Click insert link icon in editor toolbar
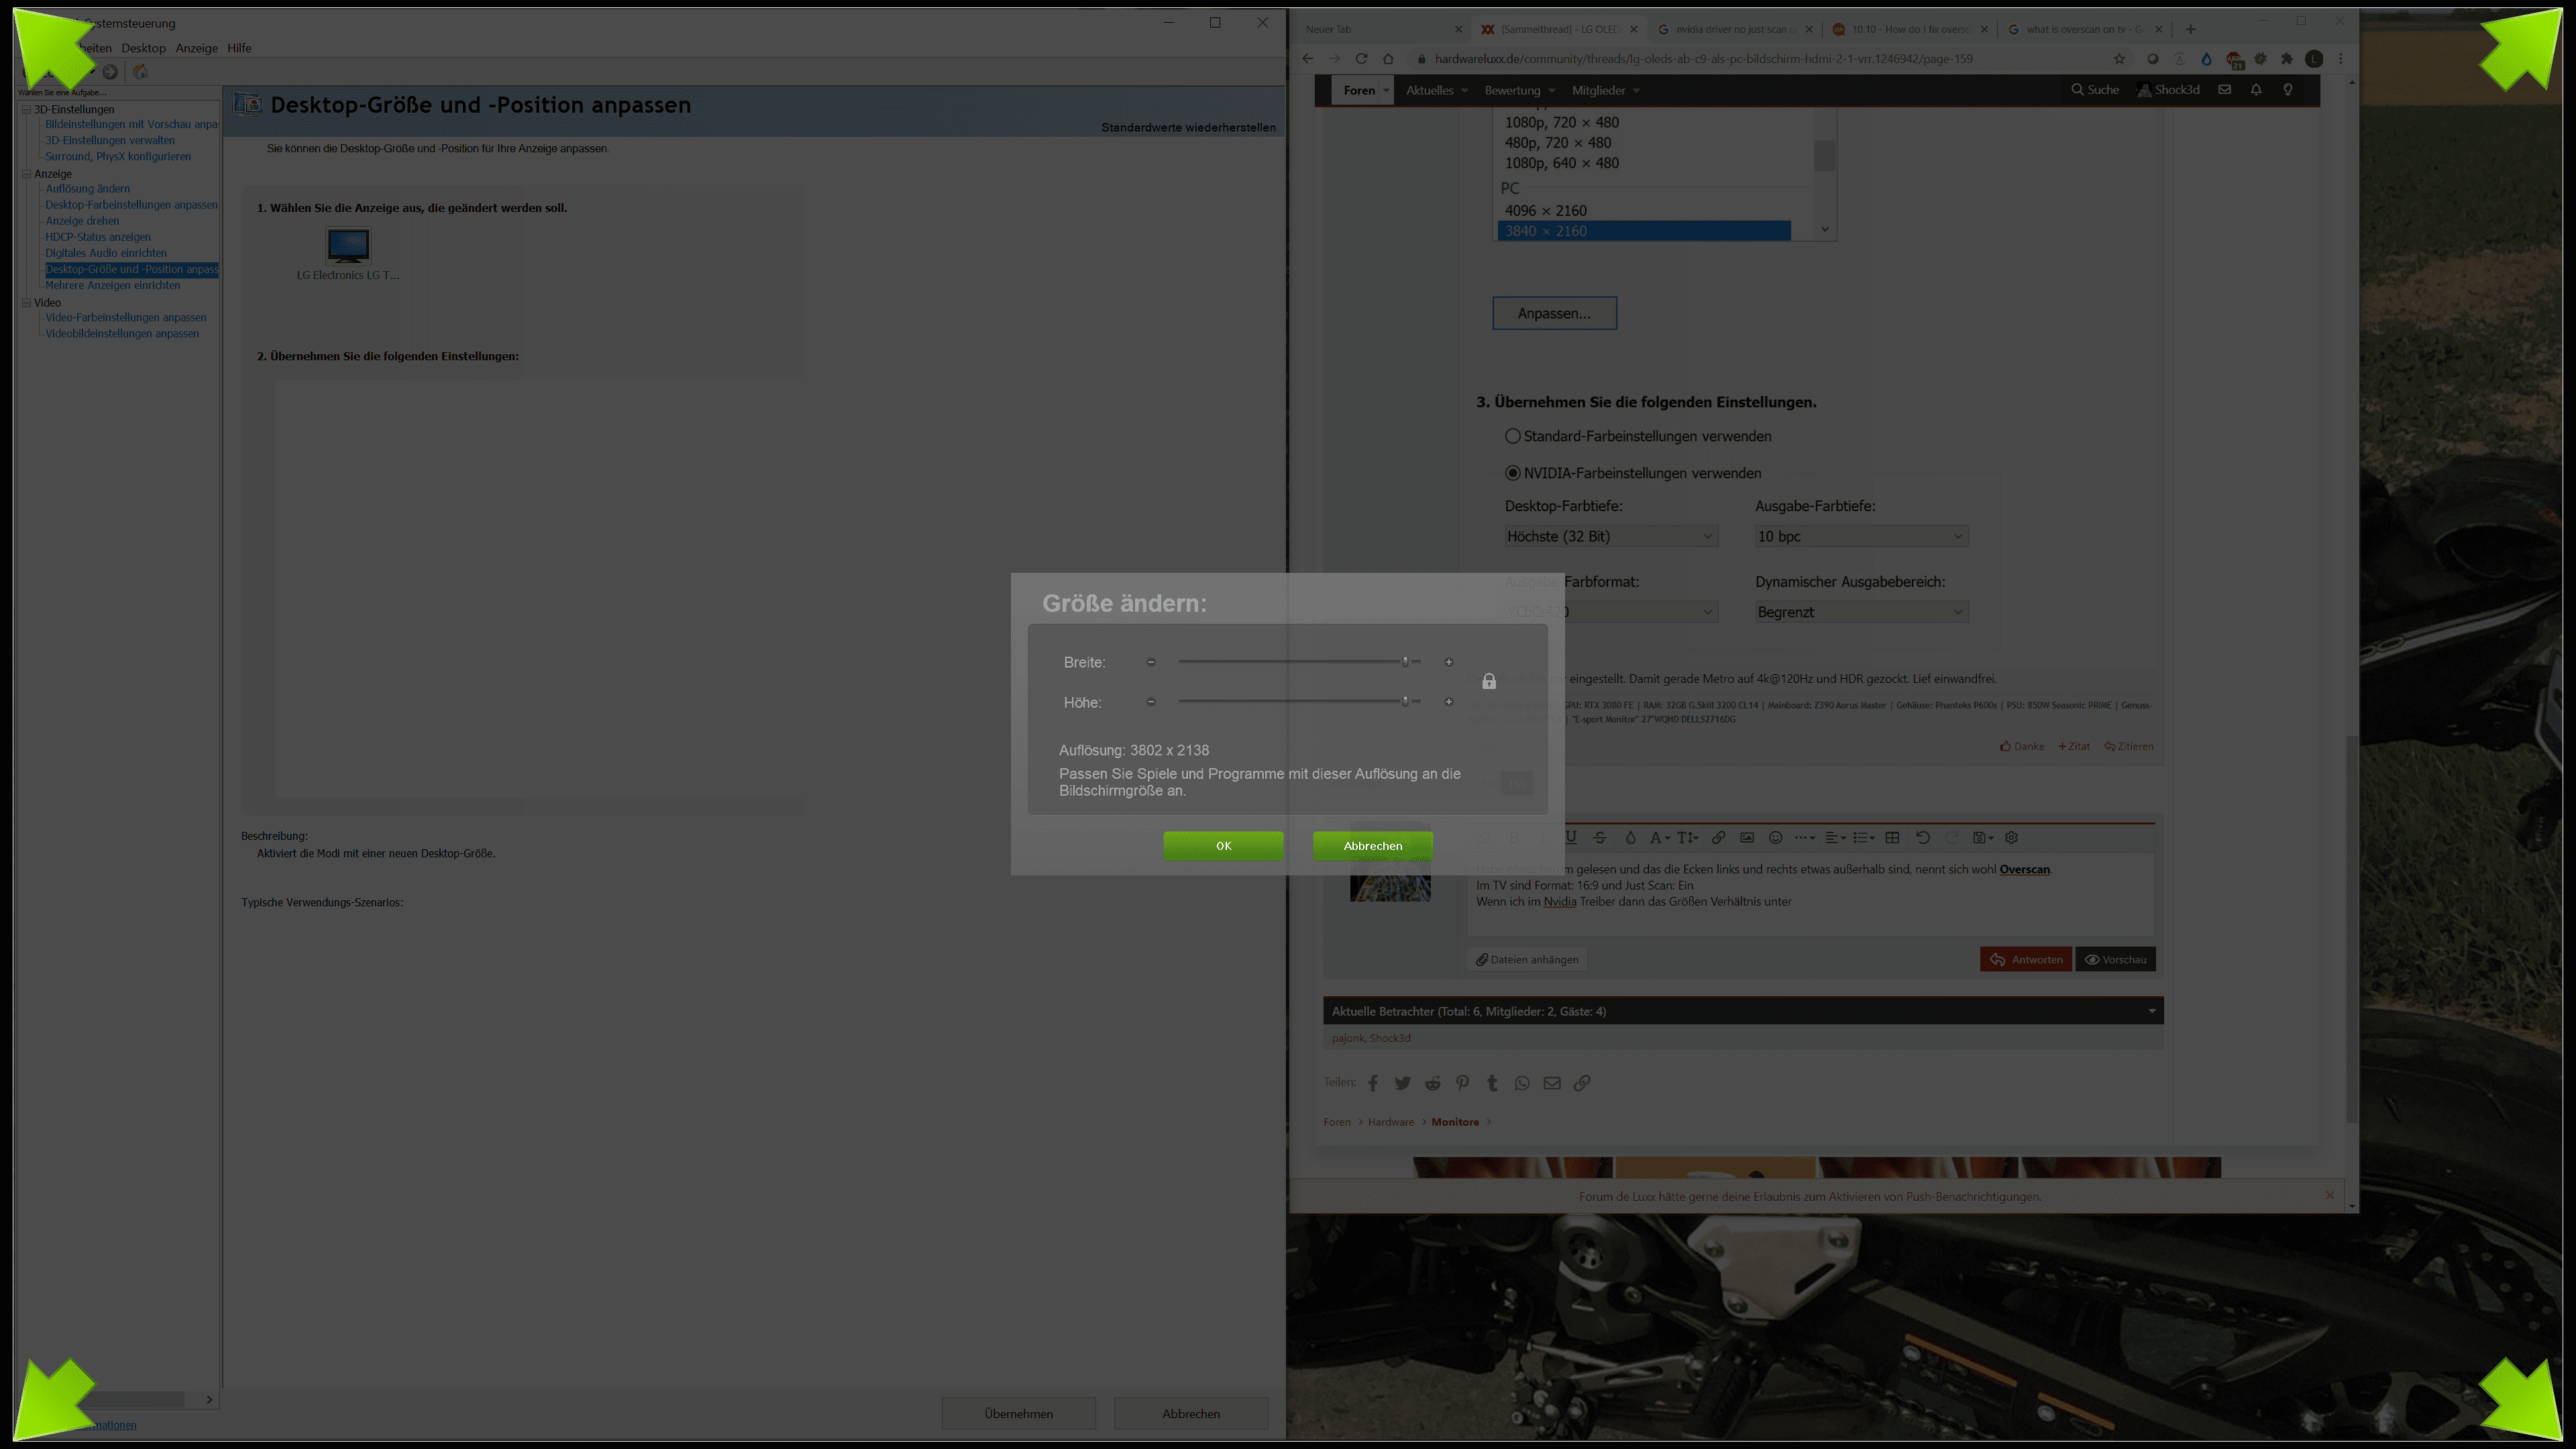 pos(1718,838)
